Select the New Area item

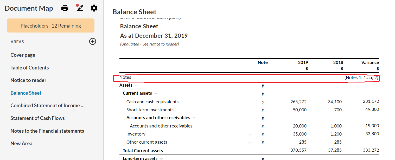pyautogui.click(x=21, y=143)
